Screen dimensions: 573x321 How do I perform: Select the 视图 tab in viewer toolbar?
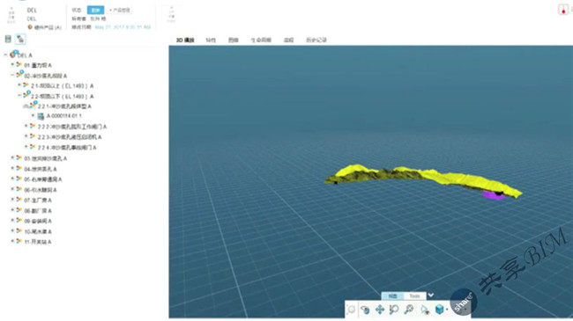[393, 295]
